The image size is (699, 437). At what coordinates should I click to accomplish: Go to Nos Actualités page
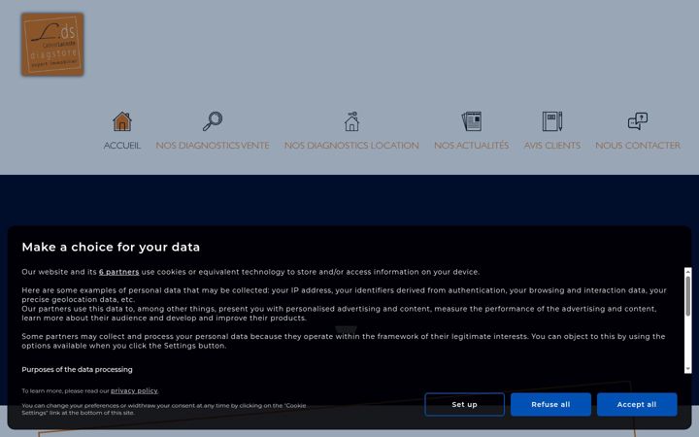(x=472, y=146)
